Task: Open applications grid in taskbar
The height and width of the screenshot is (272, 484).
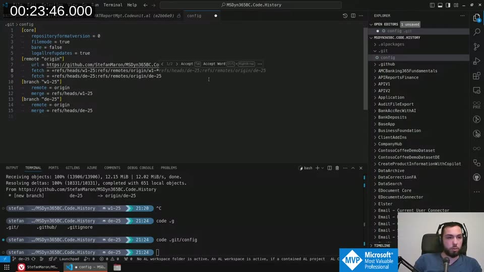Action: pos(7,267)
